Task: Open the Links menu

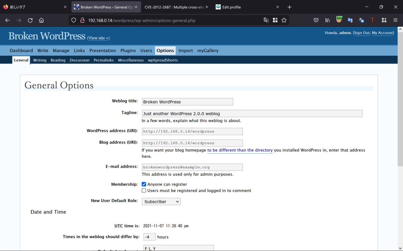Action: click(79, 51)
